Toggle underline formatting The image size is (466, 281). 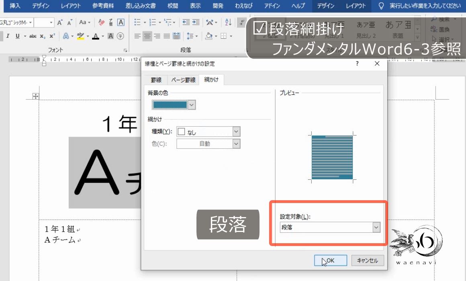[x=18, y=36]
